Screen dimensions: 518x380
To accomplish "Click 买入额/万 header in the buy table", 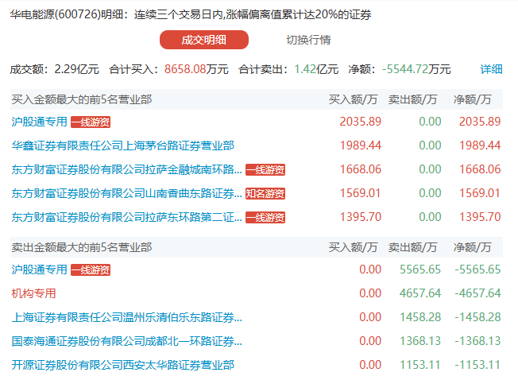I will [x=354, y=99].
